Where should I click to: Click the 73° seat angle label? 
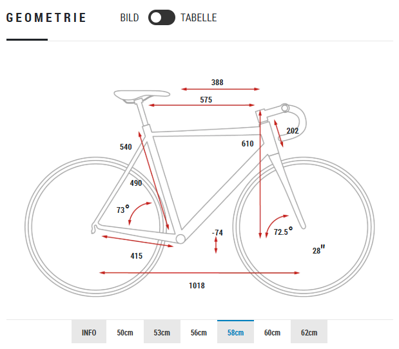point(122,210)
